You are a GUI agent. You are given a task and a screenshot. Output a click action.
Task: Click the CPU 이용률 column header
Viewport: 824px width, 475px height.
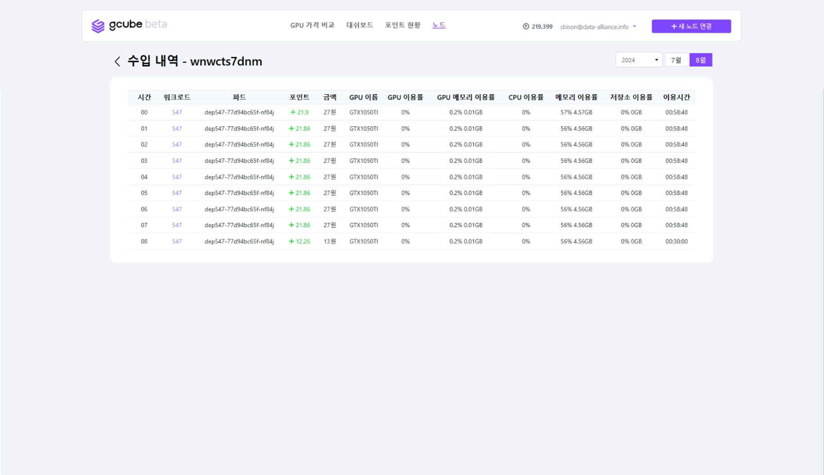pos(526,97)
